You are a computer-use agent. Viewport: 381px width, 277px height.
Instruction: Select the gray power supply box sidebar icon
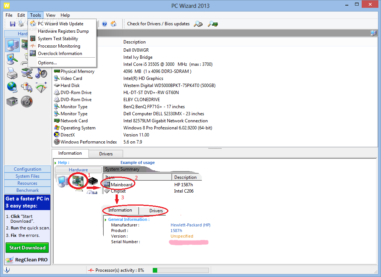[12, 102]
